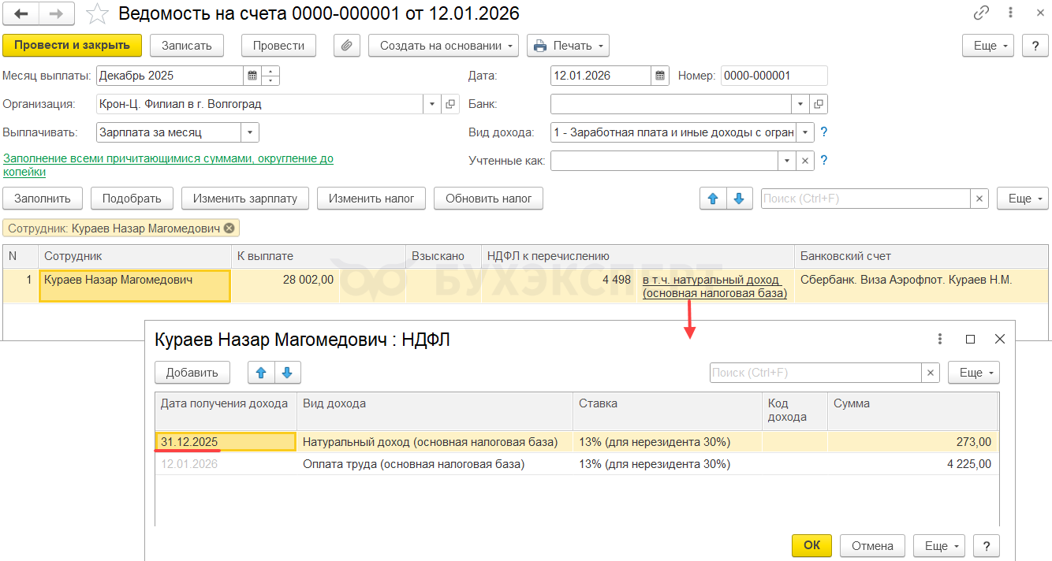Expand the Банк dropdown
1052x561 pixels.
pos(801,104)
